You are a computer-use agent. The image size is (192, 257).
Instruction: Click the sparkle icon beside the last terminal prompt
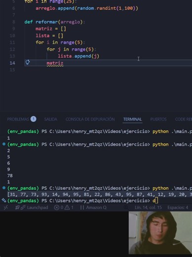tap(4, 201)
